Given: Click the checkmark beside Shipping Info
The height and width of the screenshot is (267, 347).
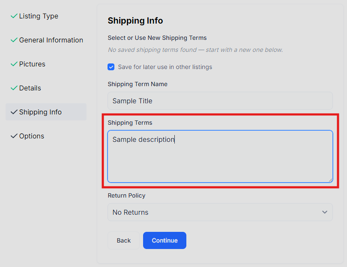Looking at the screenshot, I should tap(14, 112).
